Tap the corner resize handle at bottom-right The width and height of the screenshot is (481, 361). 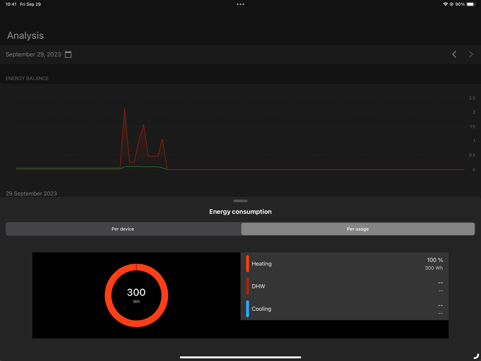pos(476,356)
